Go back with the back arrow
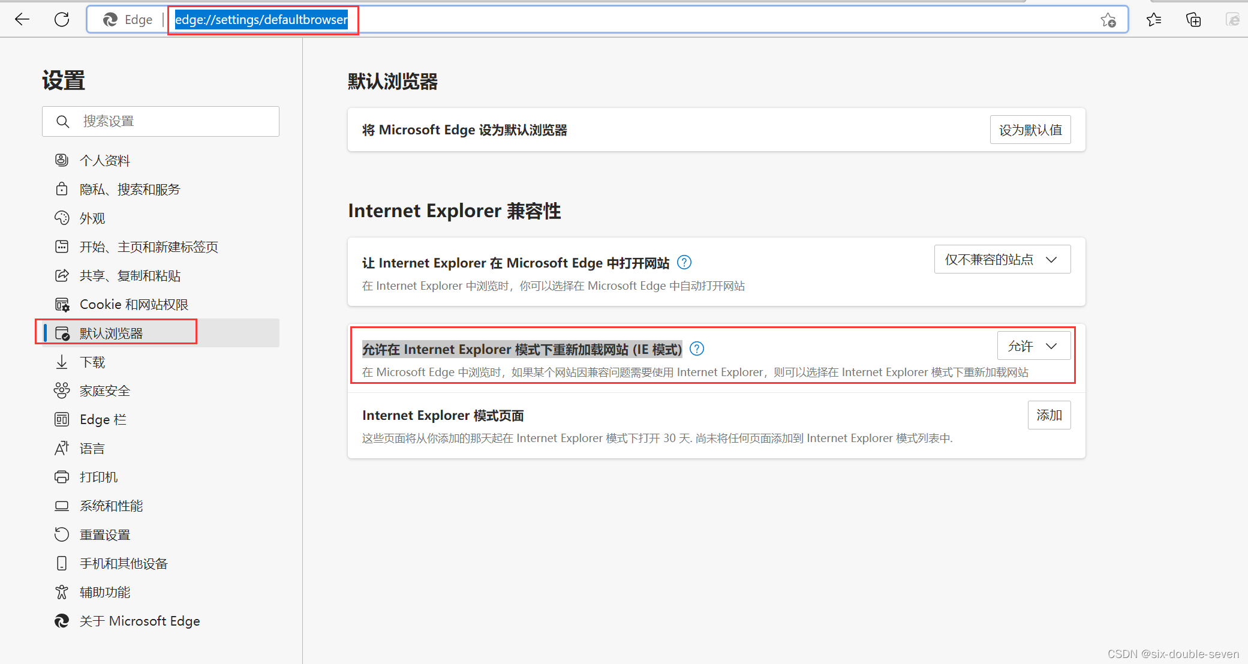Image resolution: width=1248 pixels, height=664 pixels. [x=22, y=19]
